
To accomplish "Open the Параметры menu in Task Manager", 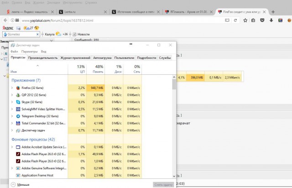I will pyautogui.click(x=29, y=52).
